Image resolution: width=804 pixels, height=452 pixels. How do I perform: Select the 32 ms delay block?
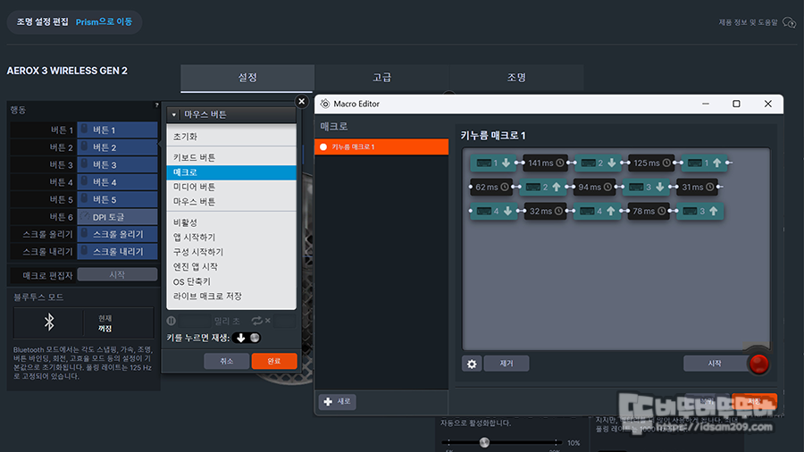click(545, 211)
